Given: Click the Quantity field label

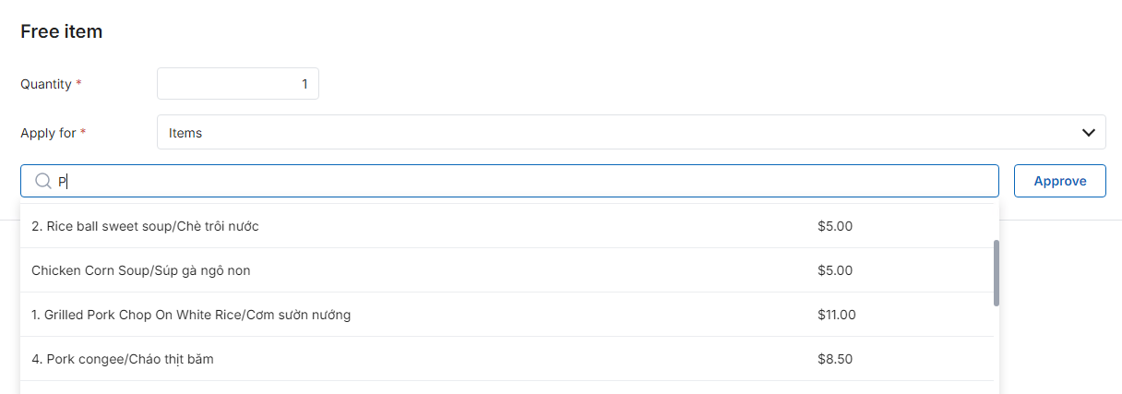Looking at the screenshot, I should (46, 84).
